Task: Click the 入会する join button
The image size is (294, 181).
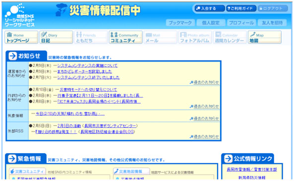Action: (x=210, y=8)
